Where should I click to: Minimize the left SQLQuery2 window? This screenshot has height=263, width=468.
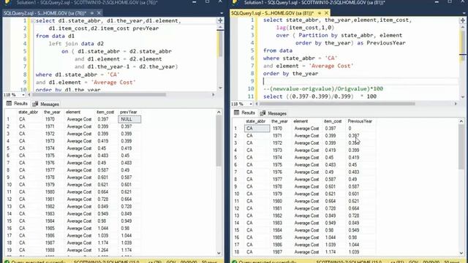click(195, 2)
